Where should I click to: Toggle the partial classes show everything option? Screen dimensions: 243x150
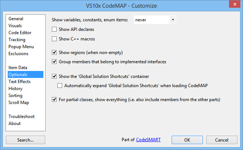(x=54, y=99)
